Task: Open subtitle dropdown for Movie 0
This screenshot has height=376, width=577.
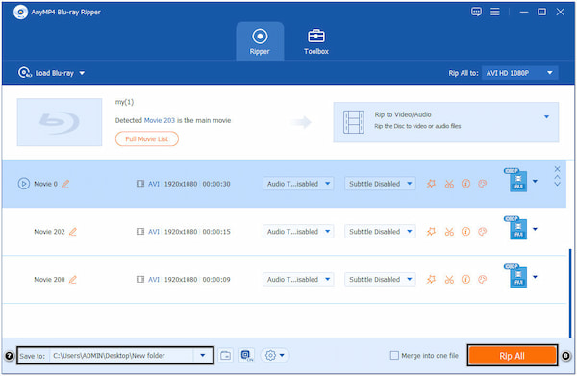Action: tap(380, 184)
